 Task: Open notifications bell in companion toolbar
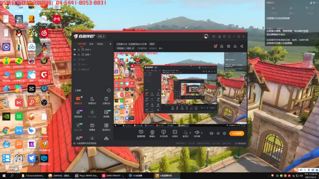click(235, 46)
